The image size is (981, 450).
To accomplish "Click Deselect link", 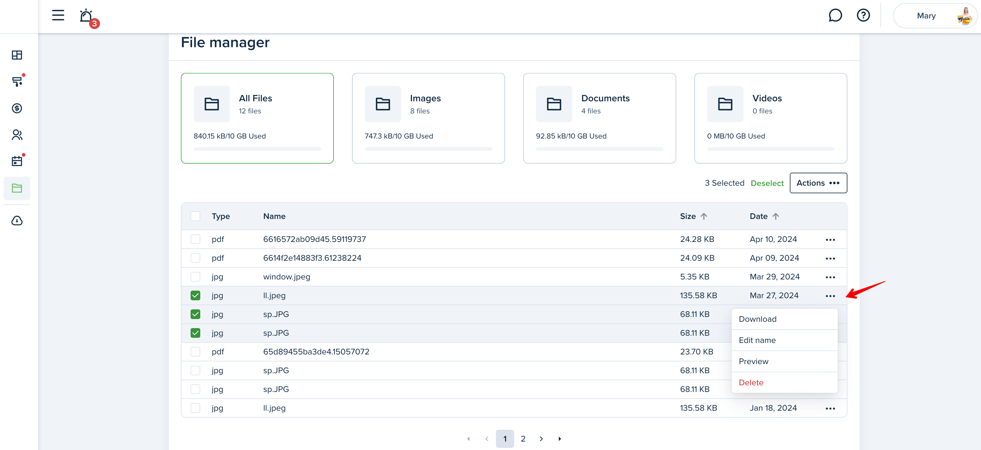I will point(767,183).
